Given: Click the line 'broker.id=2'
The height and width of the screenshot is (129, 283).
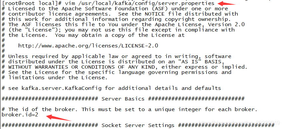Looking at the screenshot, I should [20, 115].
